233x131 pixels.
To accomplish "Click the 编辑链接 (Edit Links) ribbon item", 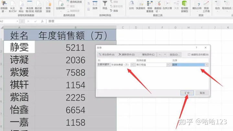I will pos(73,11).
